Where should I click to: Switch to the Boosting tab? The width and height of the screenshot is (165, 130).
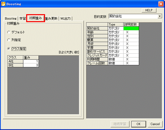tap(11, 19)
